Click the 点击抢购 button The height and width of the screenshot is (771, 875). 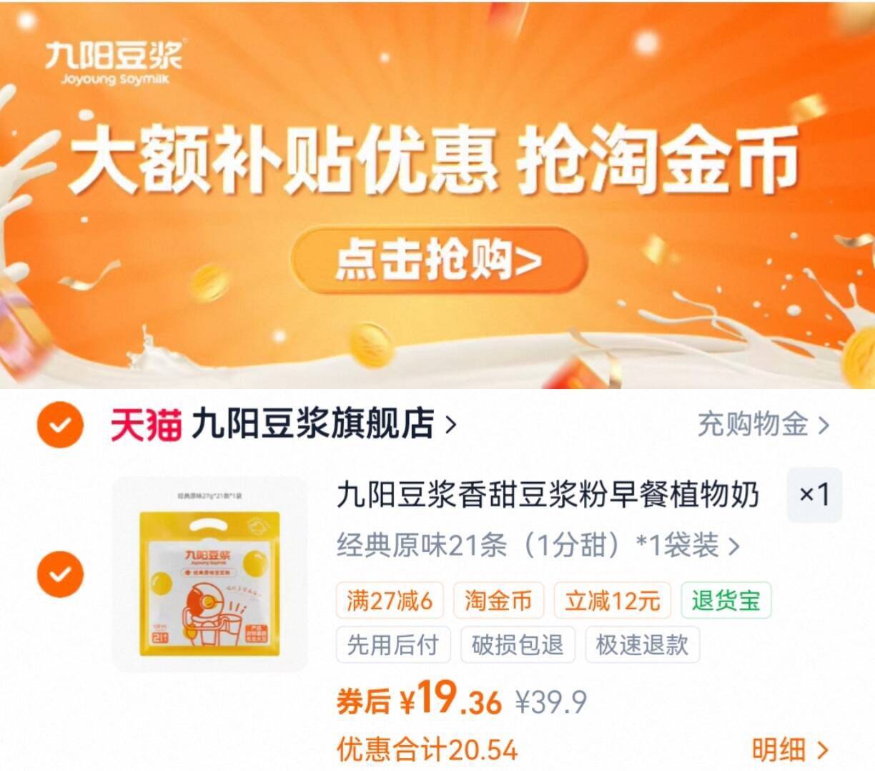[439, 260]
